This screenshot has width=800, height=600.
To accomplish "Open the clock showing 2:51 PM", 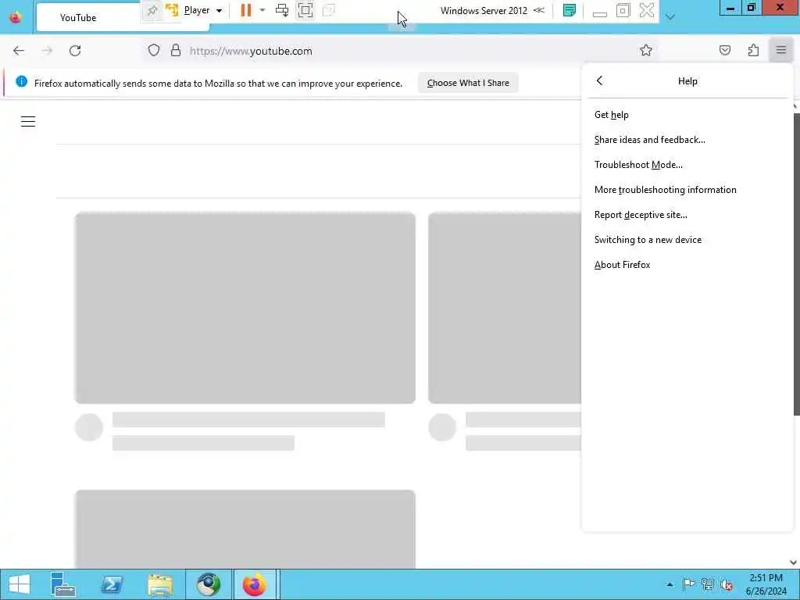I will [766, 584].
